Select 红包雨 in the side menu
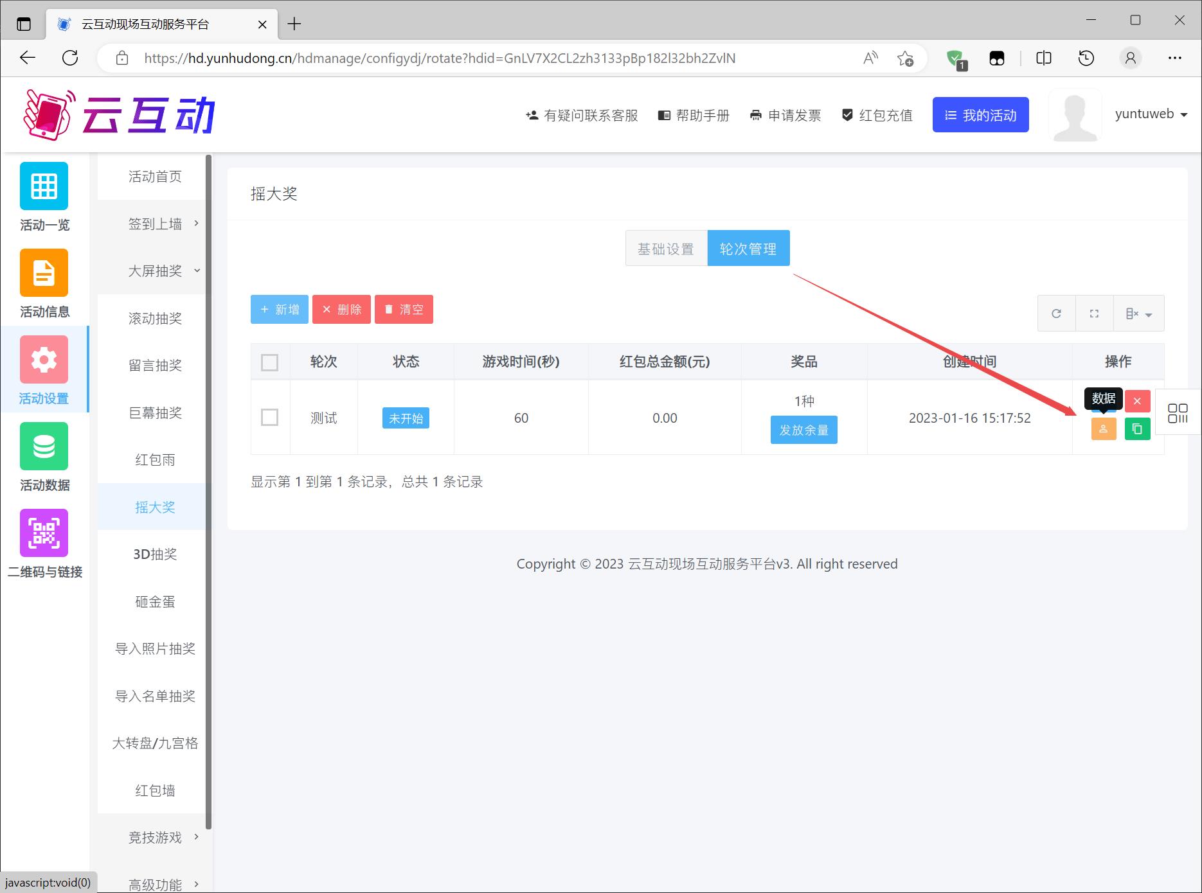This screenshot has width=1202, height=893. click(x=155, y=459)
